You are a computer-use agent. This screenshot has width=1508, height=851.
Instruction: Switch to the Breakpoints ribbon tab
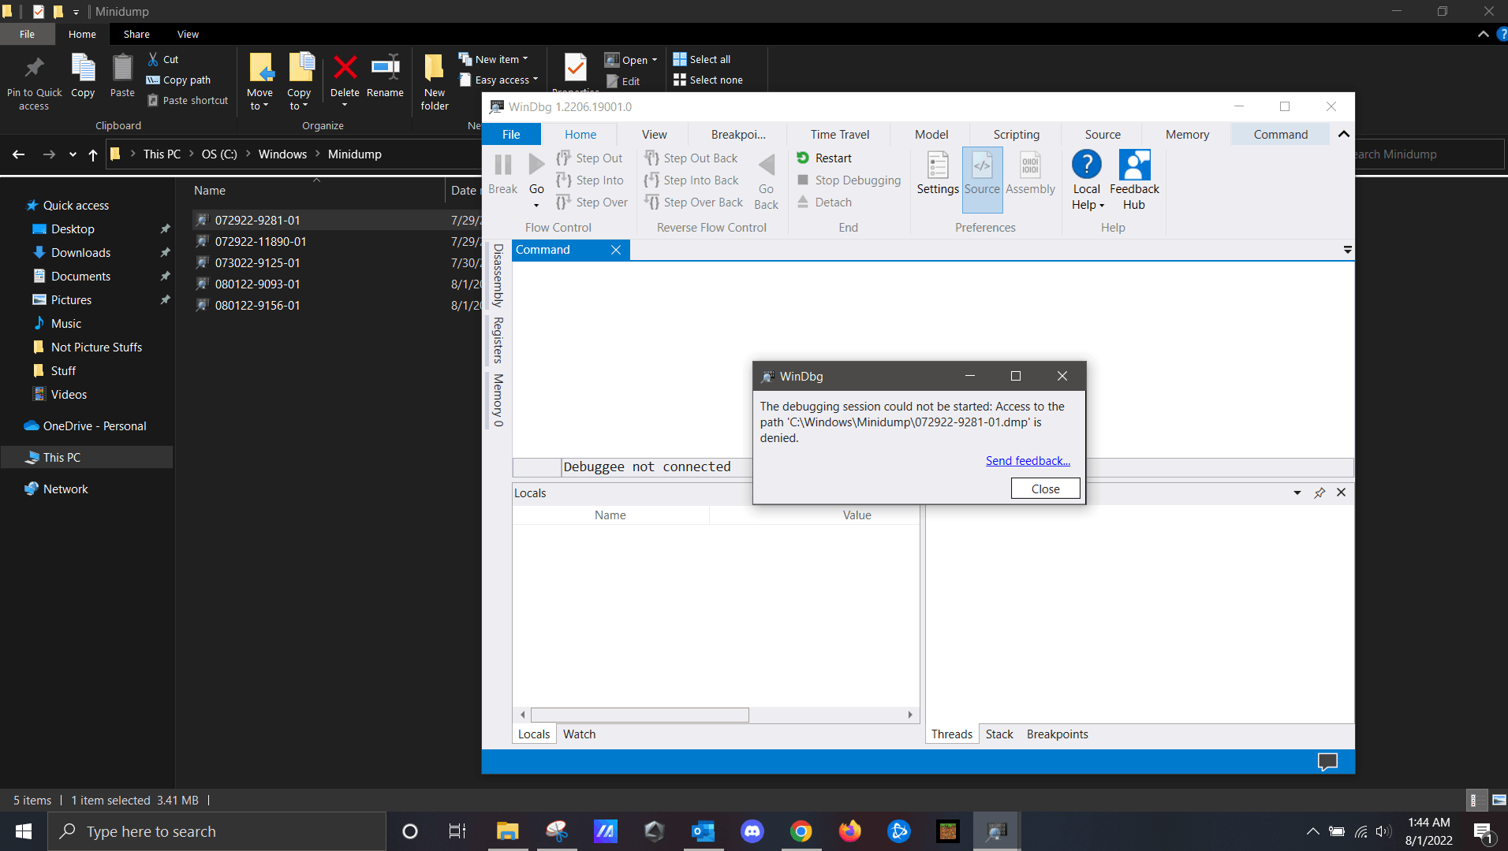(738, 135)
